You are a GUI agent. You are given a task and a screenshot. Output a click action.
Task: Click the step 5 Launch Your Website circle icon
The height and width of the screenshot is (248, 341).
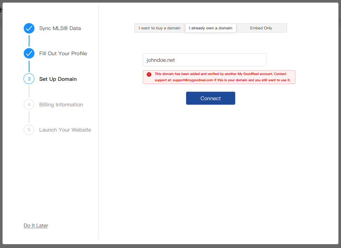pyautogui.click(x=29, y=130)
